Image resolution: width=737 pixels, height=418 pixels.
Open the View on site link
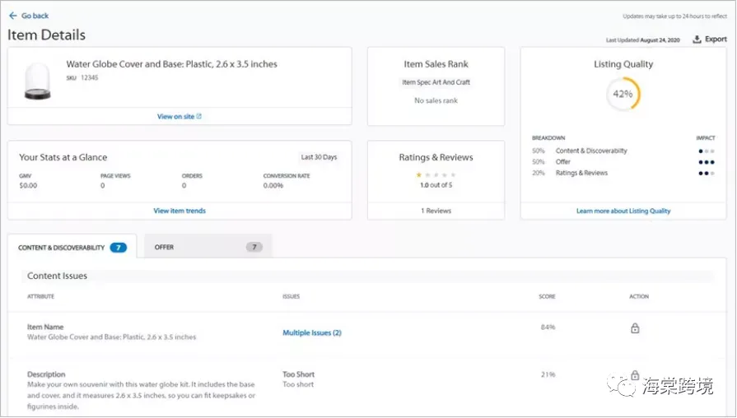coord(179,117)
